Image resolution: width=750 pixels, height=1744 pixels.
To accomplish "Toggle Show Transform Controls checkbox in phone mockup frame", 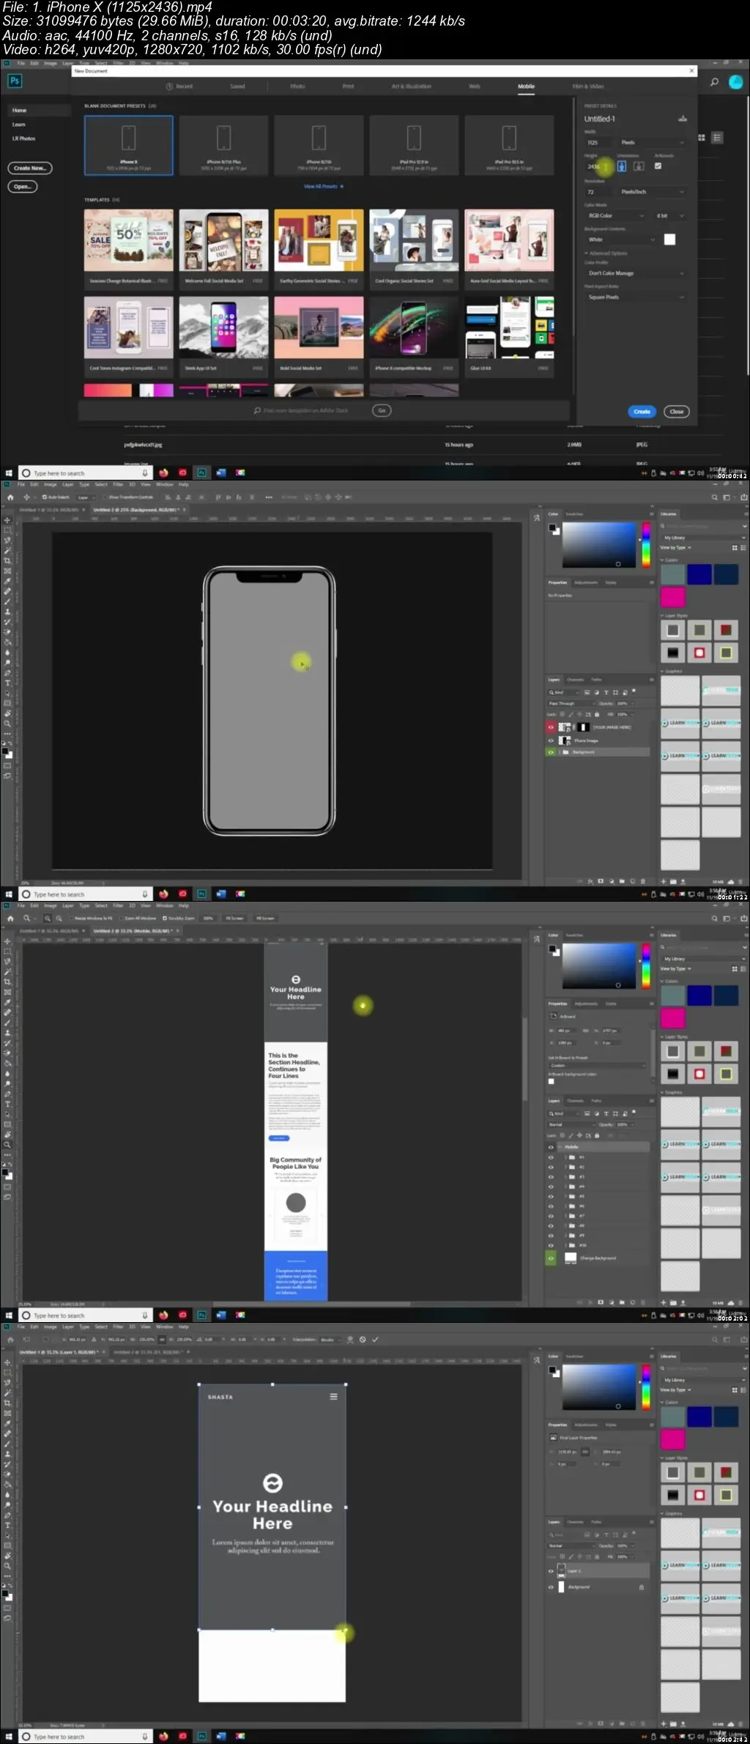I will click(105, 497).
